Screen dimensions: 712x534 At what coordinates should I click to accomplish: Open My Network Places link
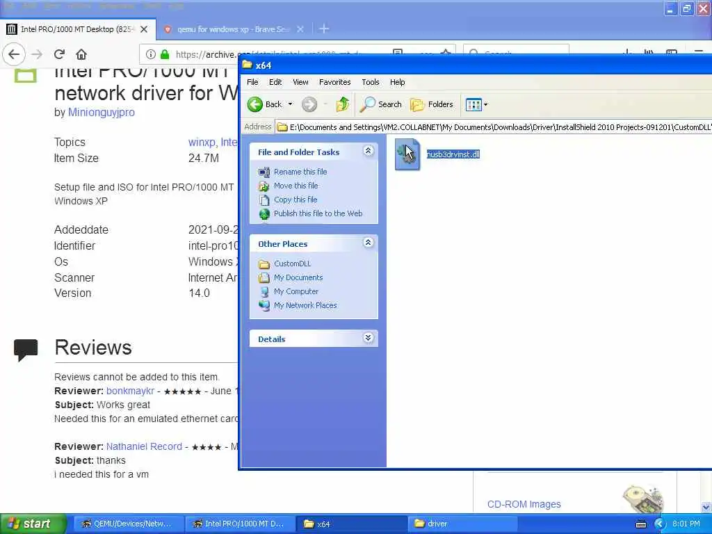(x=305, y=306)
